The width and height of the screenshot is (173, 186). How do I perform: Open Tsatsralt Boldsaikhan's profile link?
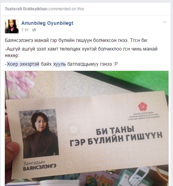coord(26,9)
